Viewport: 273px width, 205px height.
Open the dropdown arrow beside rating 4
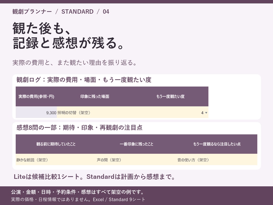[206, 113]
